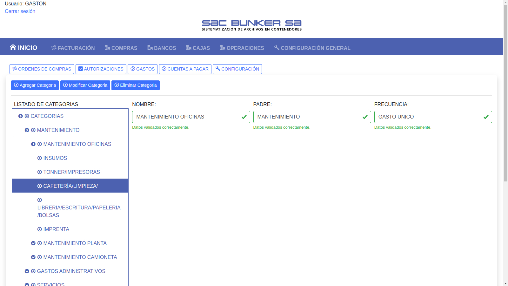
Task: Click the wrench icon for Configuración General
Action: point(277,48)
